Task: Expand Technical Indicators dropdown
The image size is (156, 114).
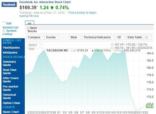Action: tap(98, 37)
